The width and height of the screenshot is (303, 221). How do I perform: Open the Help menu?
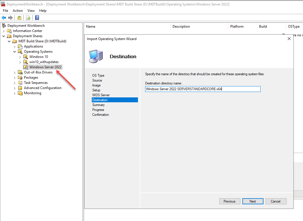click(x=43, y=11)
